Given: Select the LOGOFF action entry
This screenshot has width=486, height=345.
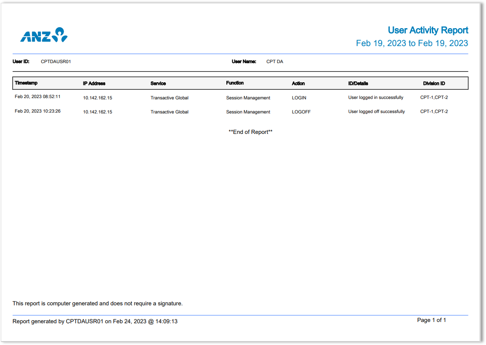Looking at the screenshot, I should [301, 112].
